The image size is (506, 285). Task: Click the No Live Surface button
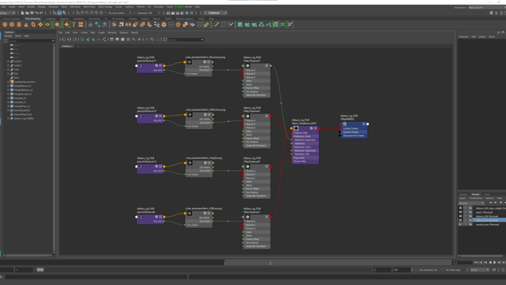(x=117, y=13)
